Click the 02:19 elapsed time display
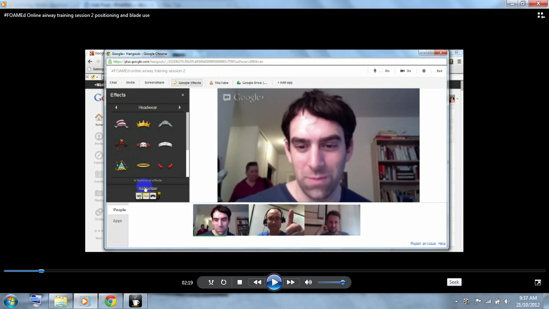Screen dimensions: 549x309 (187, 283)
